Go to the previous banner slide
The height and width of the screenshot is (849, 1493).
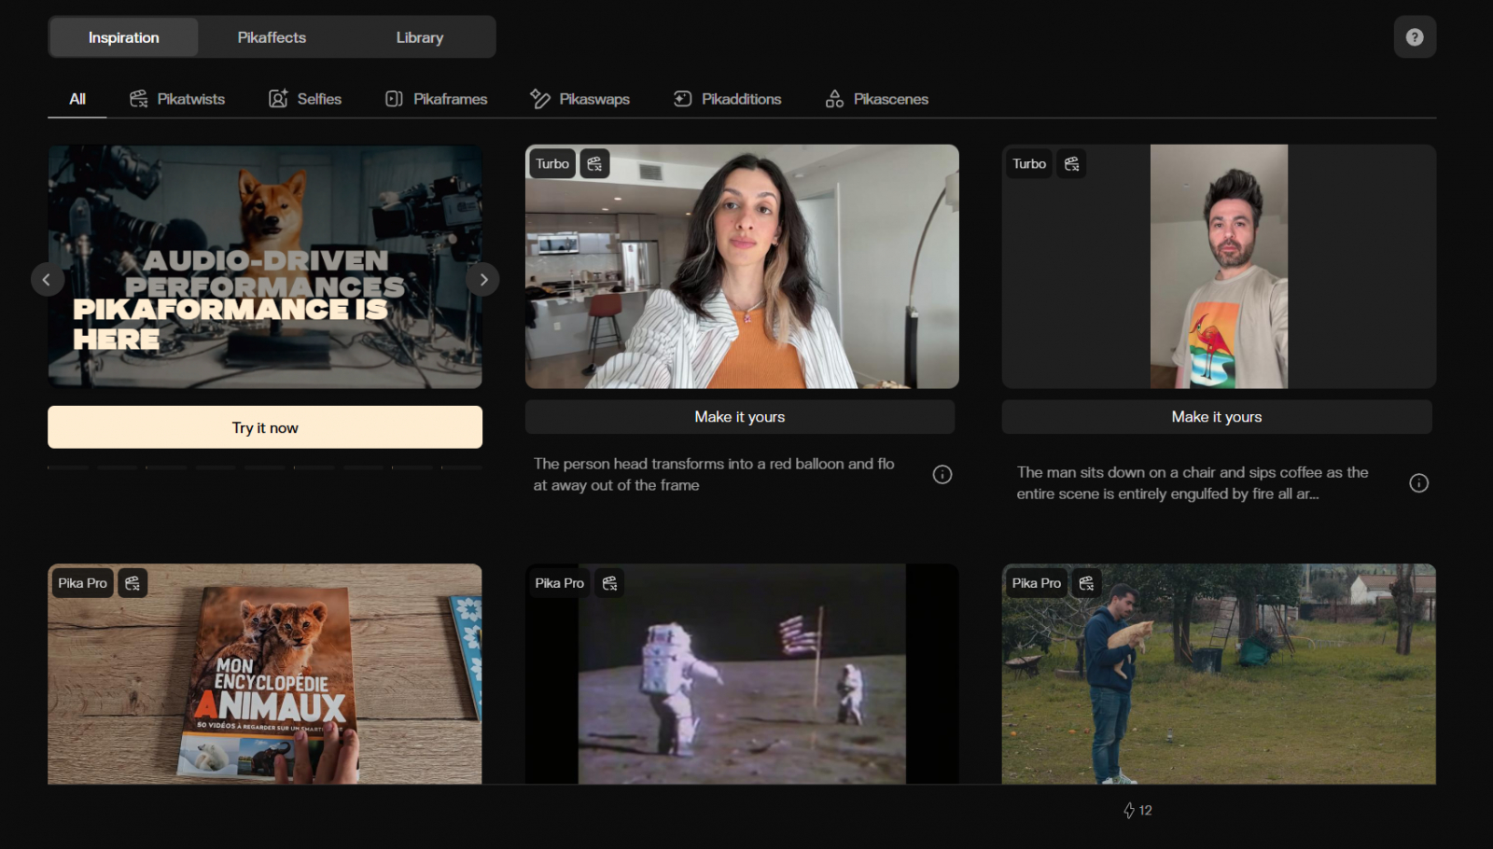point(47,280)
